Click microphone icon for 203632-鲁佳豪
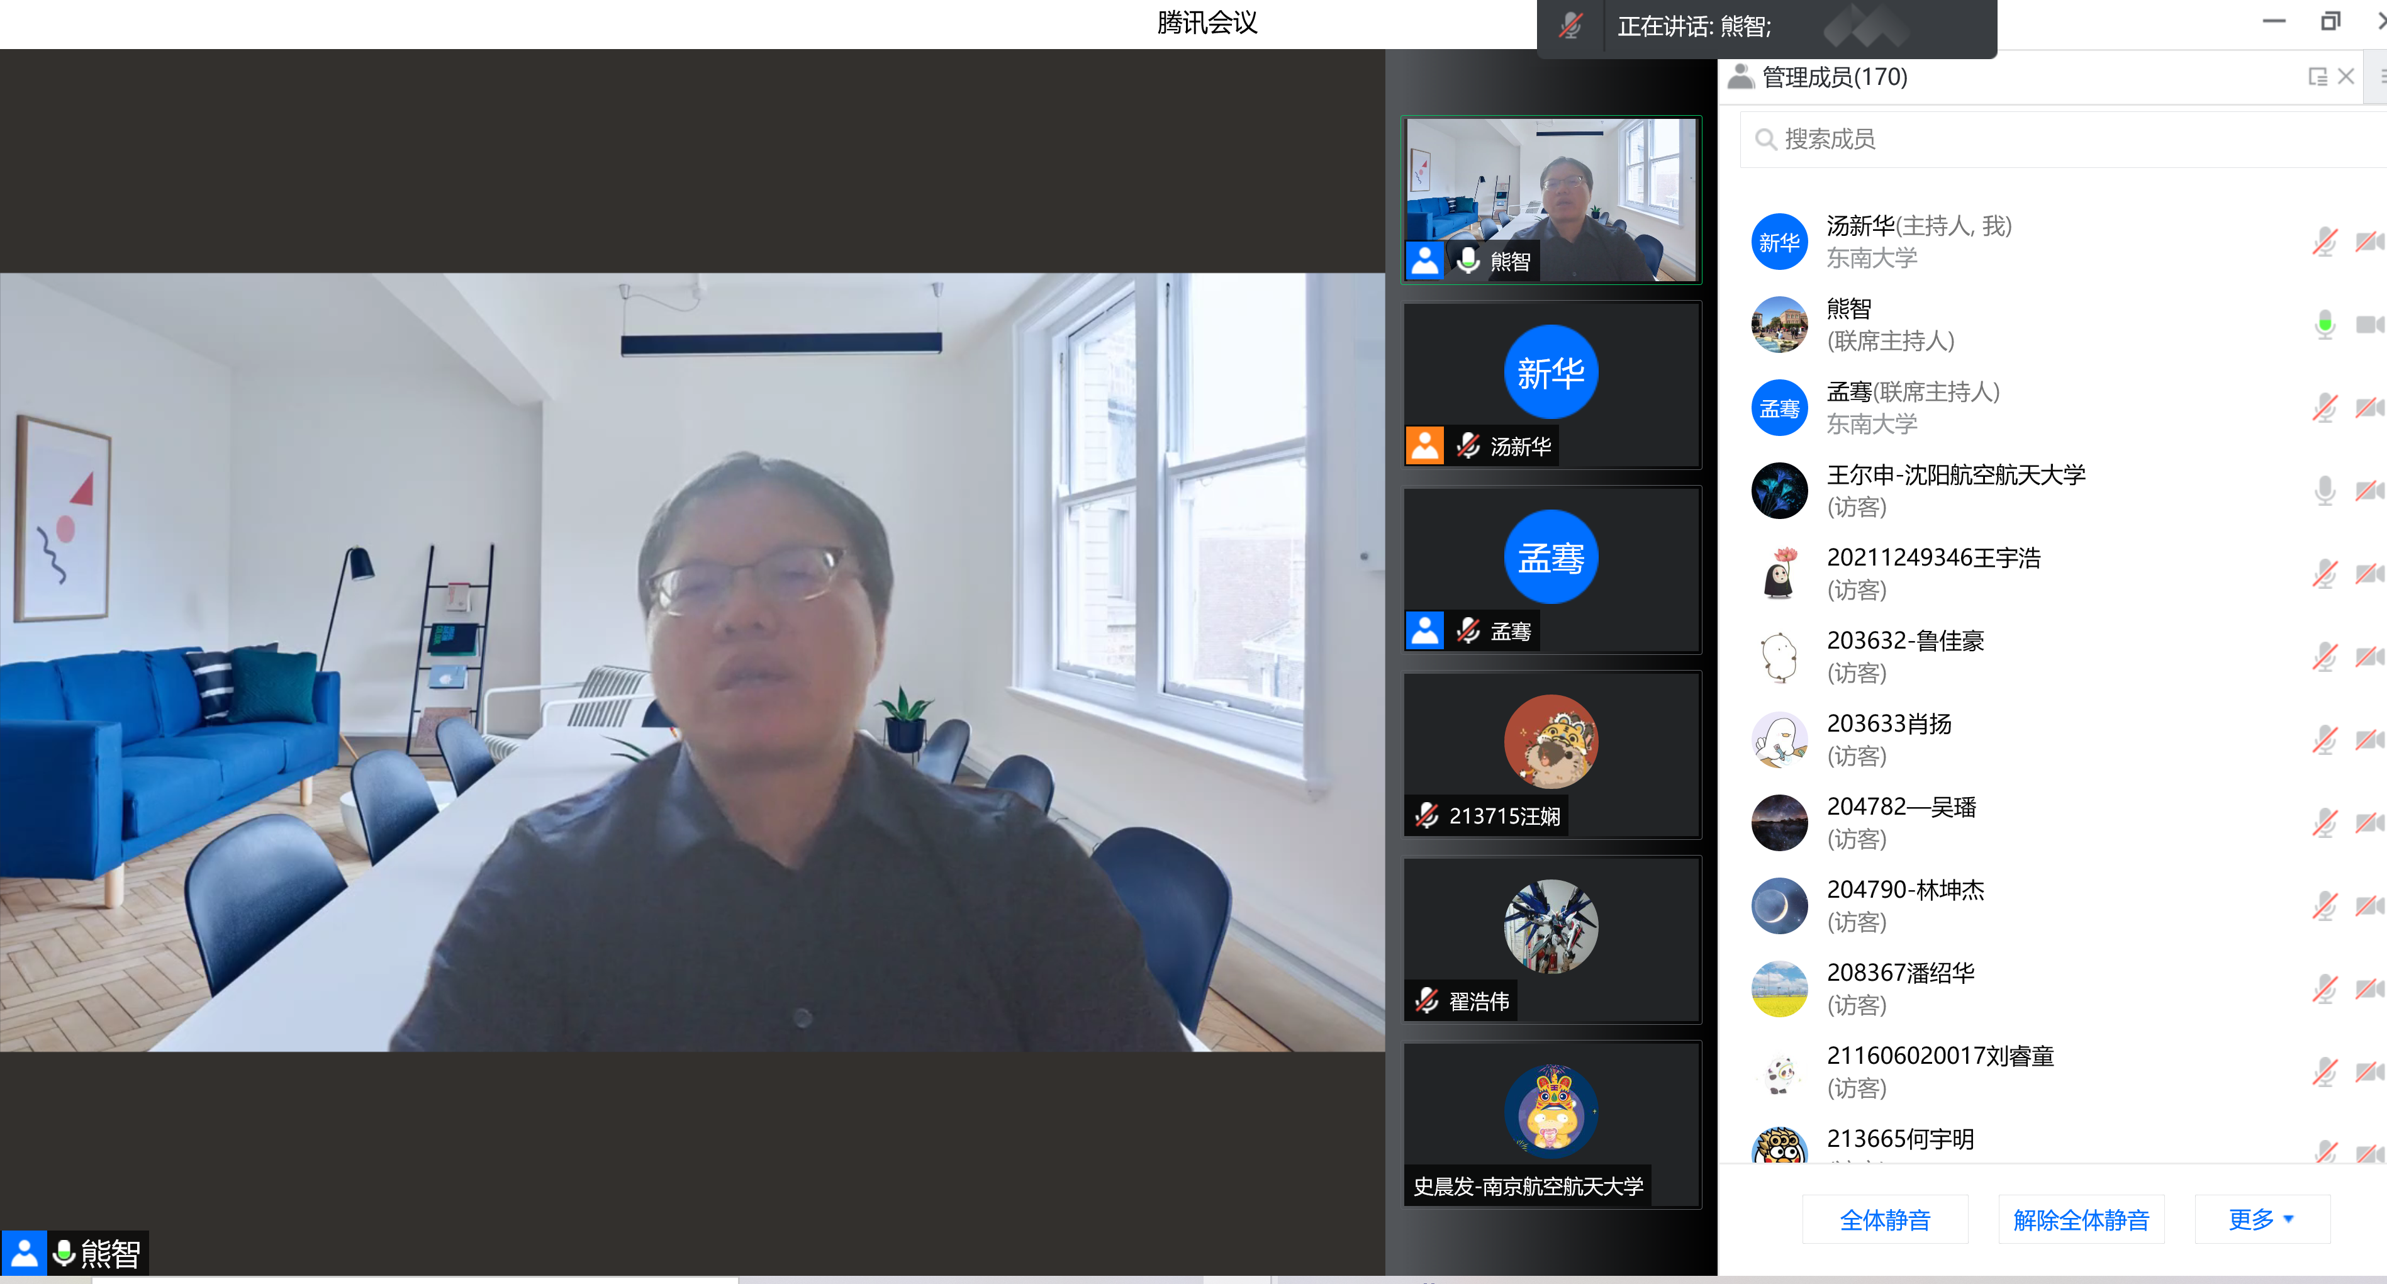Image resolution: width=2387 pixels, height=1284 pixels. click(2324, 657)
